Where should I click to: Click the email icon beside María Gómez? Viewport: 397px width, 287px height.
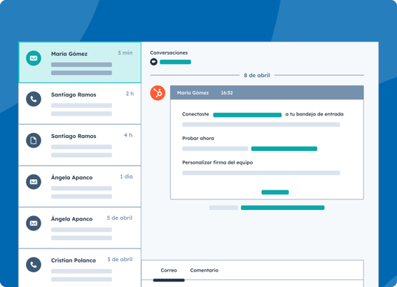coord(34,58)
